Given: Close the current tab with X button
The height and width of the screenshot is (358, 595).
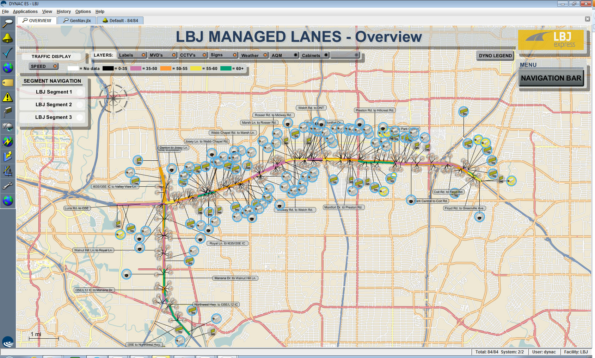Looking at the screenshot, I should [588, 19].
